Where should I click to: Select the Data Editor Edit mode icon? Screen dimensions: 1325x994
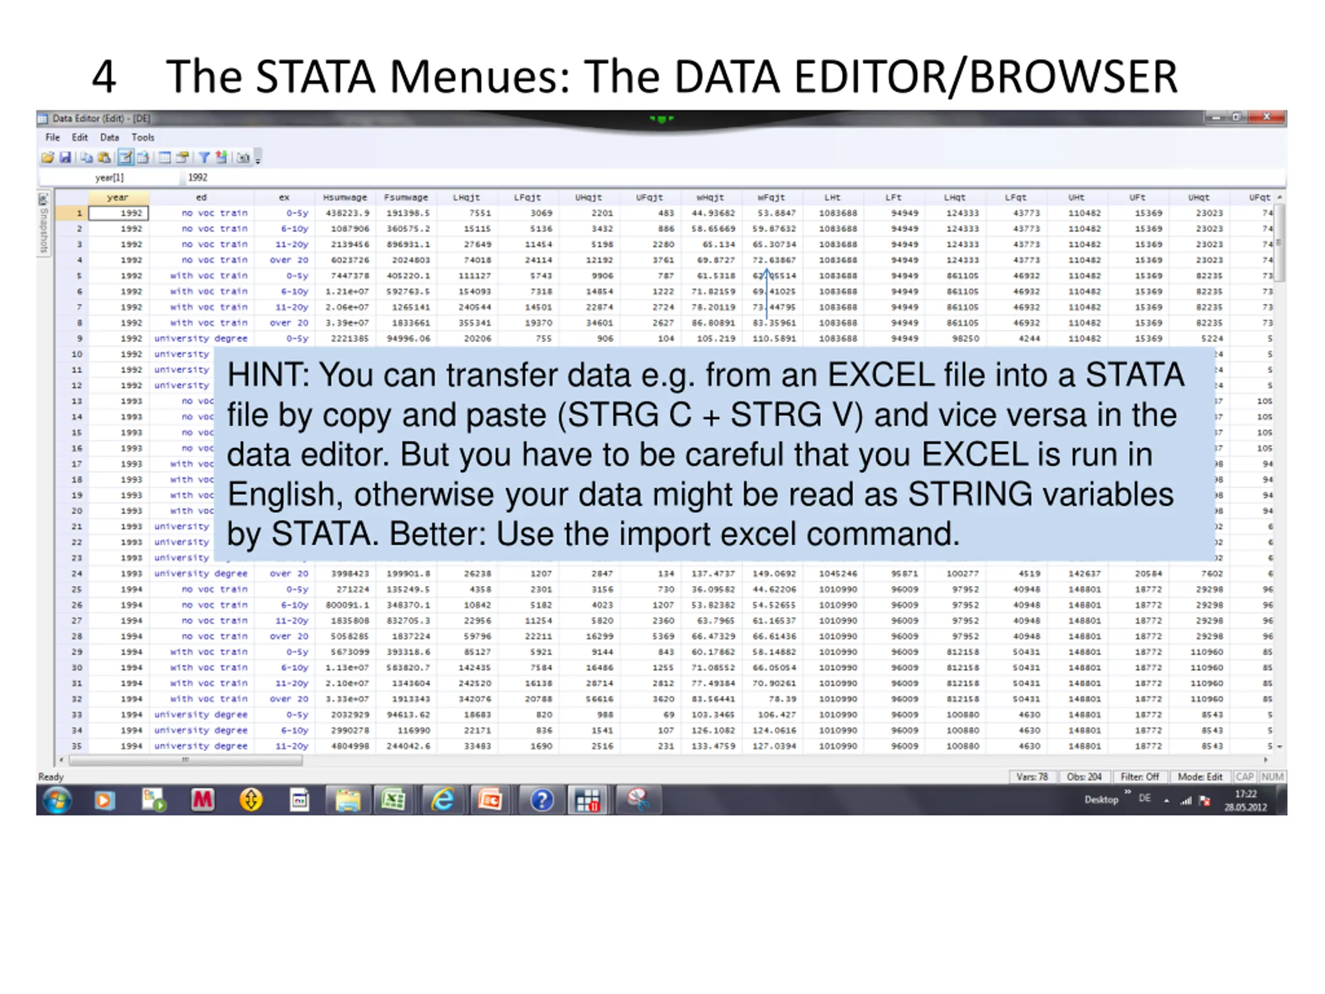125,157
